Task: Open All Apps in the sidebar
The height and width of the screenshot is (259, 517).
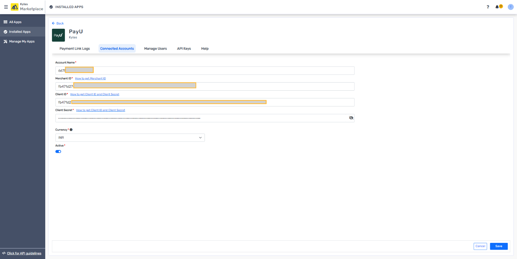Action: coord(15,22)
